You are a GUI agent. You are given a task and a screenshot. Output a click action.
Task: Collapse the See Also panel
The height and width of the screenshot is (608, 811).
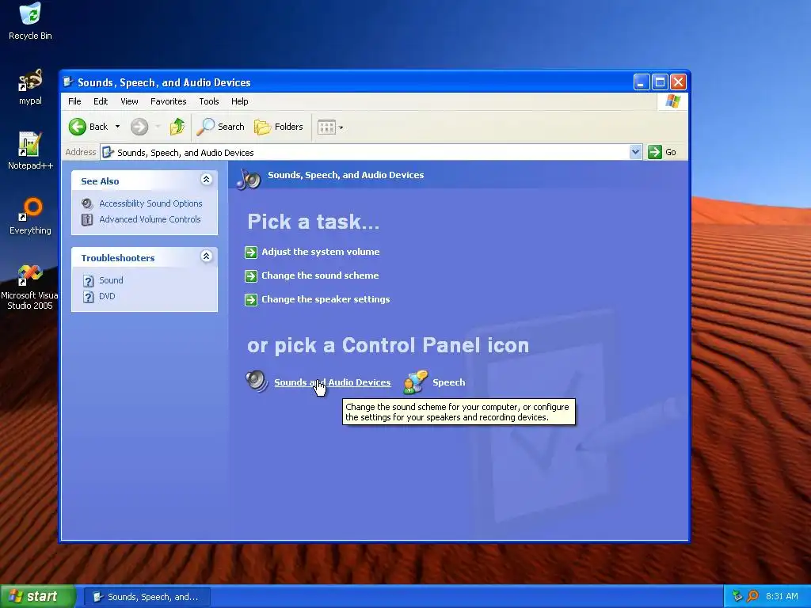coord(206,180)
